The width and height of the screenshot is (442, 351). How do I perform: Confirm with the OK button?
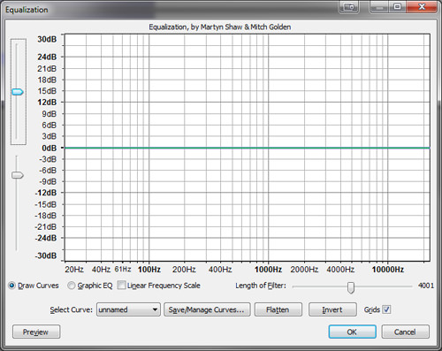352,332
